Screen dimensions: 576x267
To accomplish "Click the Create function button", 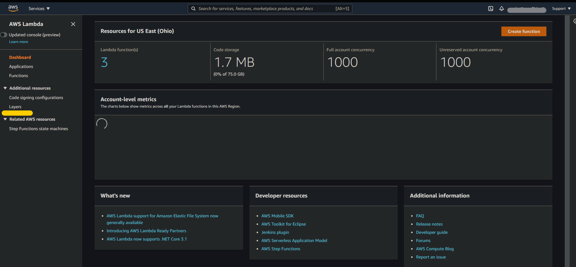I will click(x=524, y=31).
